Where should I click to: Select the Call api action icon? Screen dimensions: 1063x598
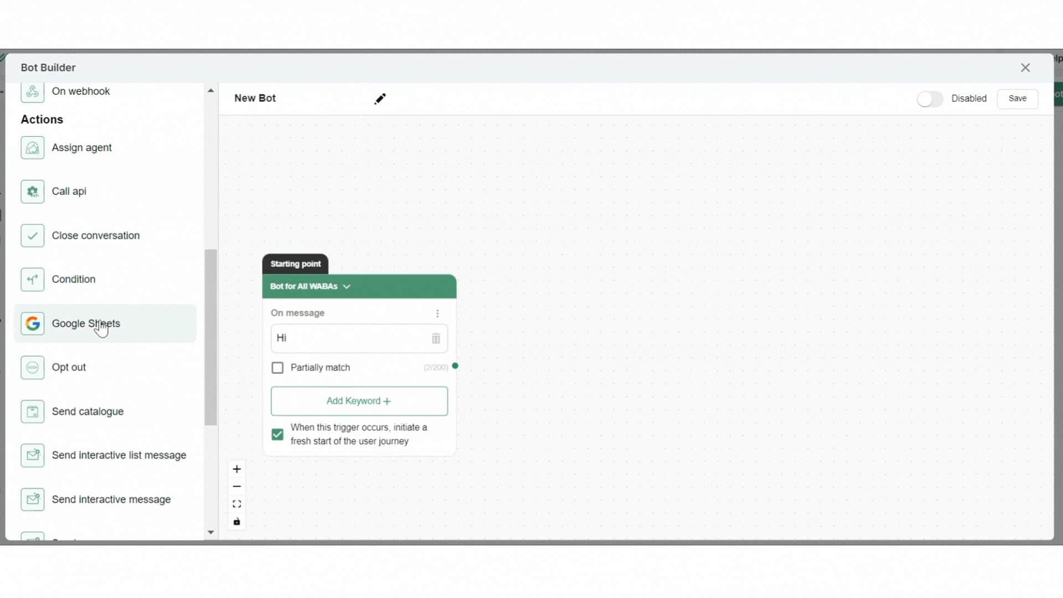(x=32, y=192)
